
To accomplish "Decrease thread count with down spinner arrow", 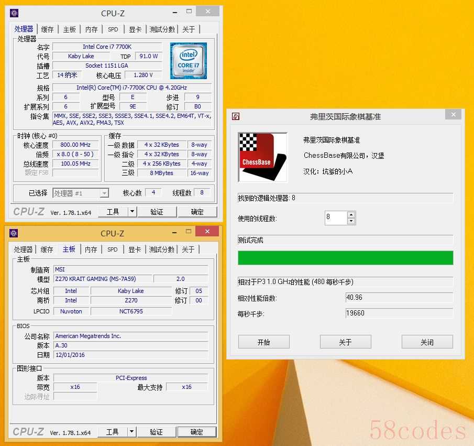I will 351,221.
